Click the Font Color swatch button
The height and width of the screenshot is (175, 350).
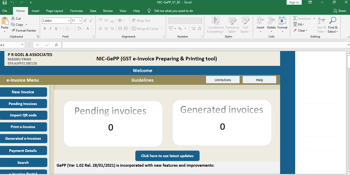88,29
